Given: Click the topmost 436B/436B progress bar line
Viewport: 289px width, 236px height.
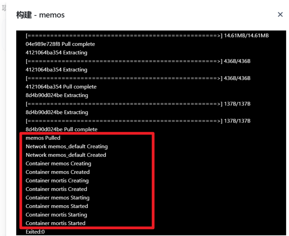Looking at the screenshot, I should [138, 61].
